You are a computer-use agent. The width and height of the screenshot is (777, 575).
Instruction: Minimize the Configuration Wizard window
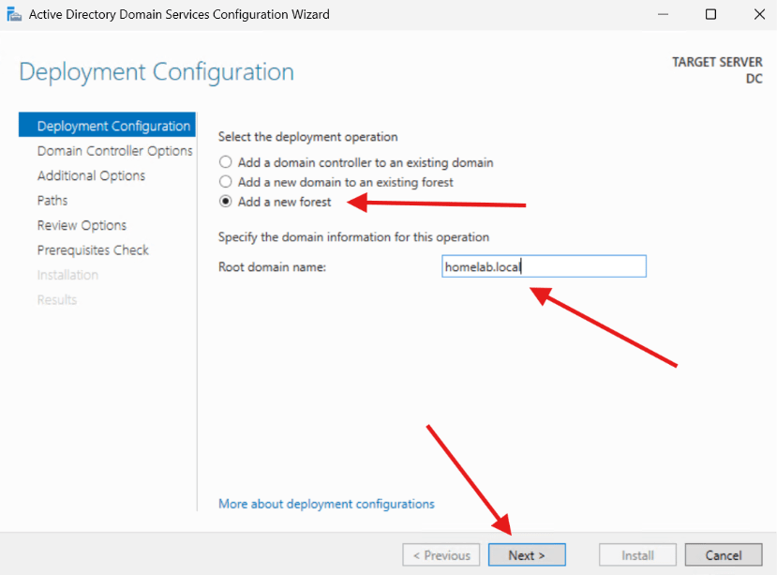[663, 14]
